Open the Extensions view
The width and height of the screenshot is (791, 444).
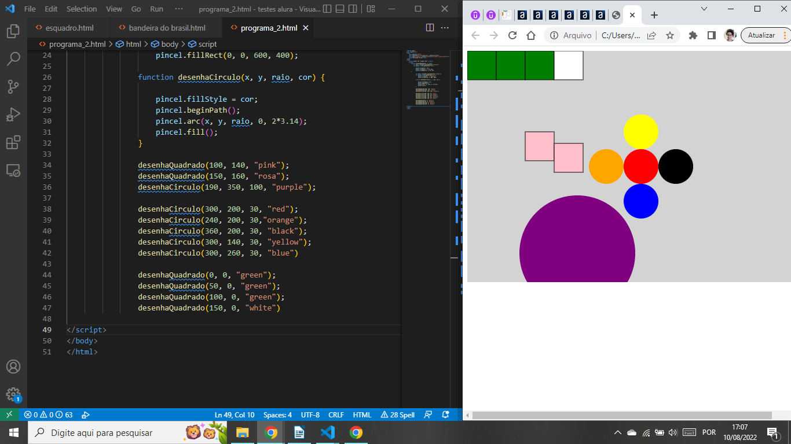coord(13,142)
